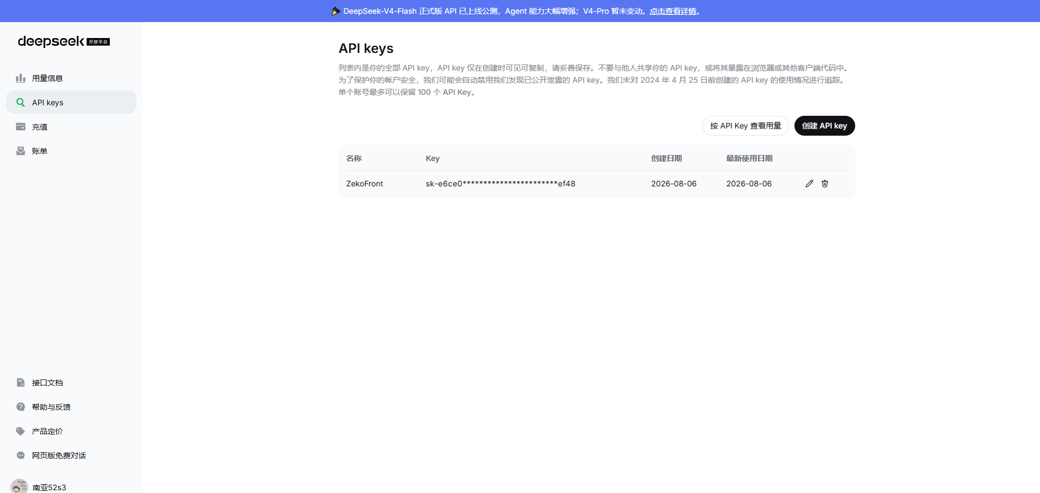Click the masked key sk-e6ce0…ef48
The width and height of the screenshot is (1040, 493).
coord(500,184)
